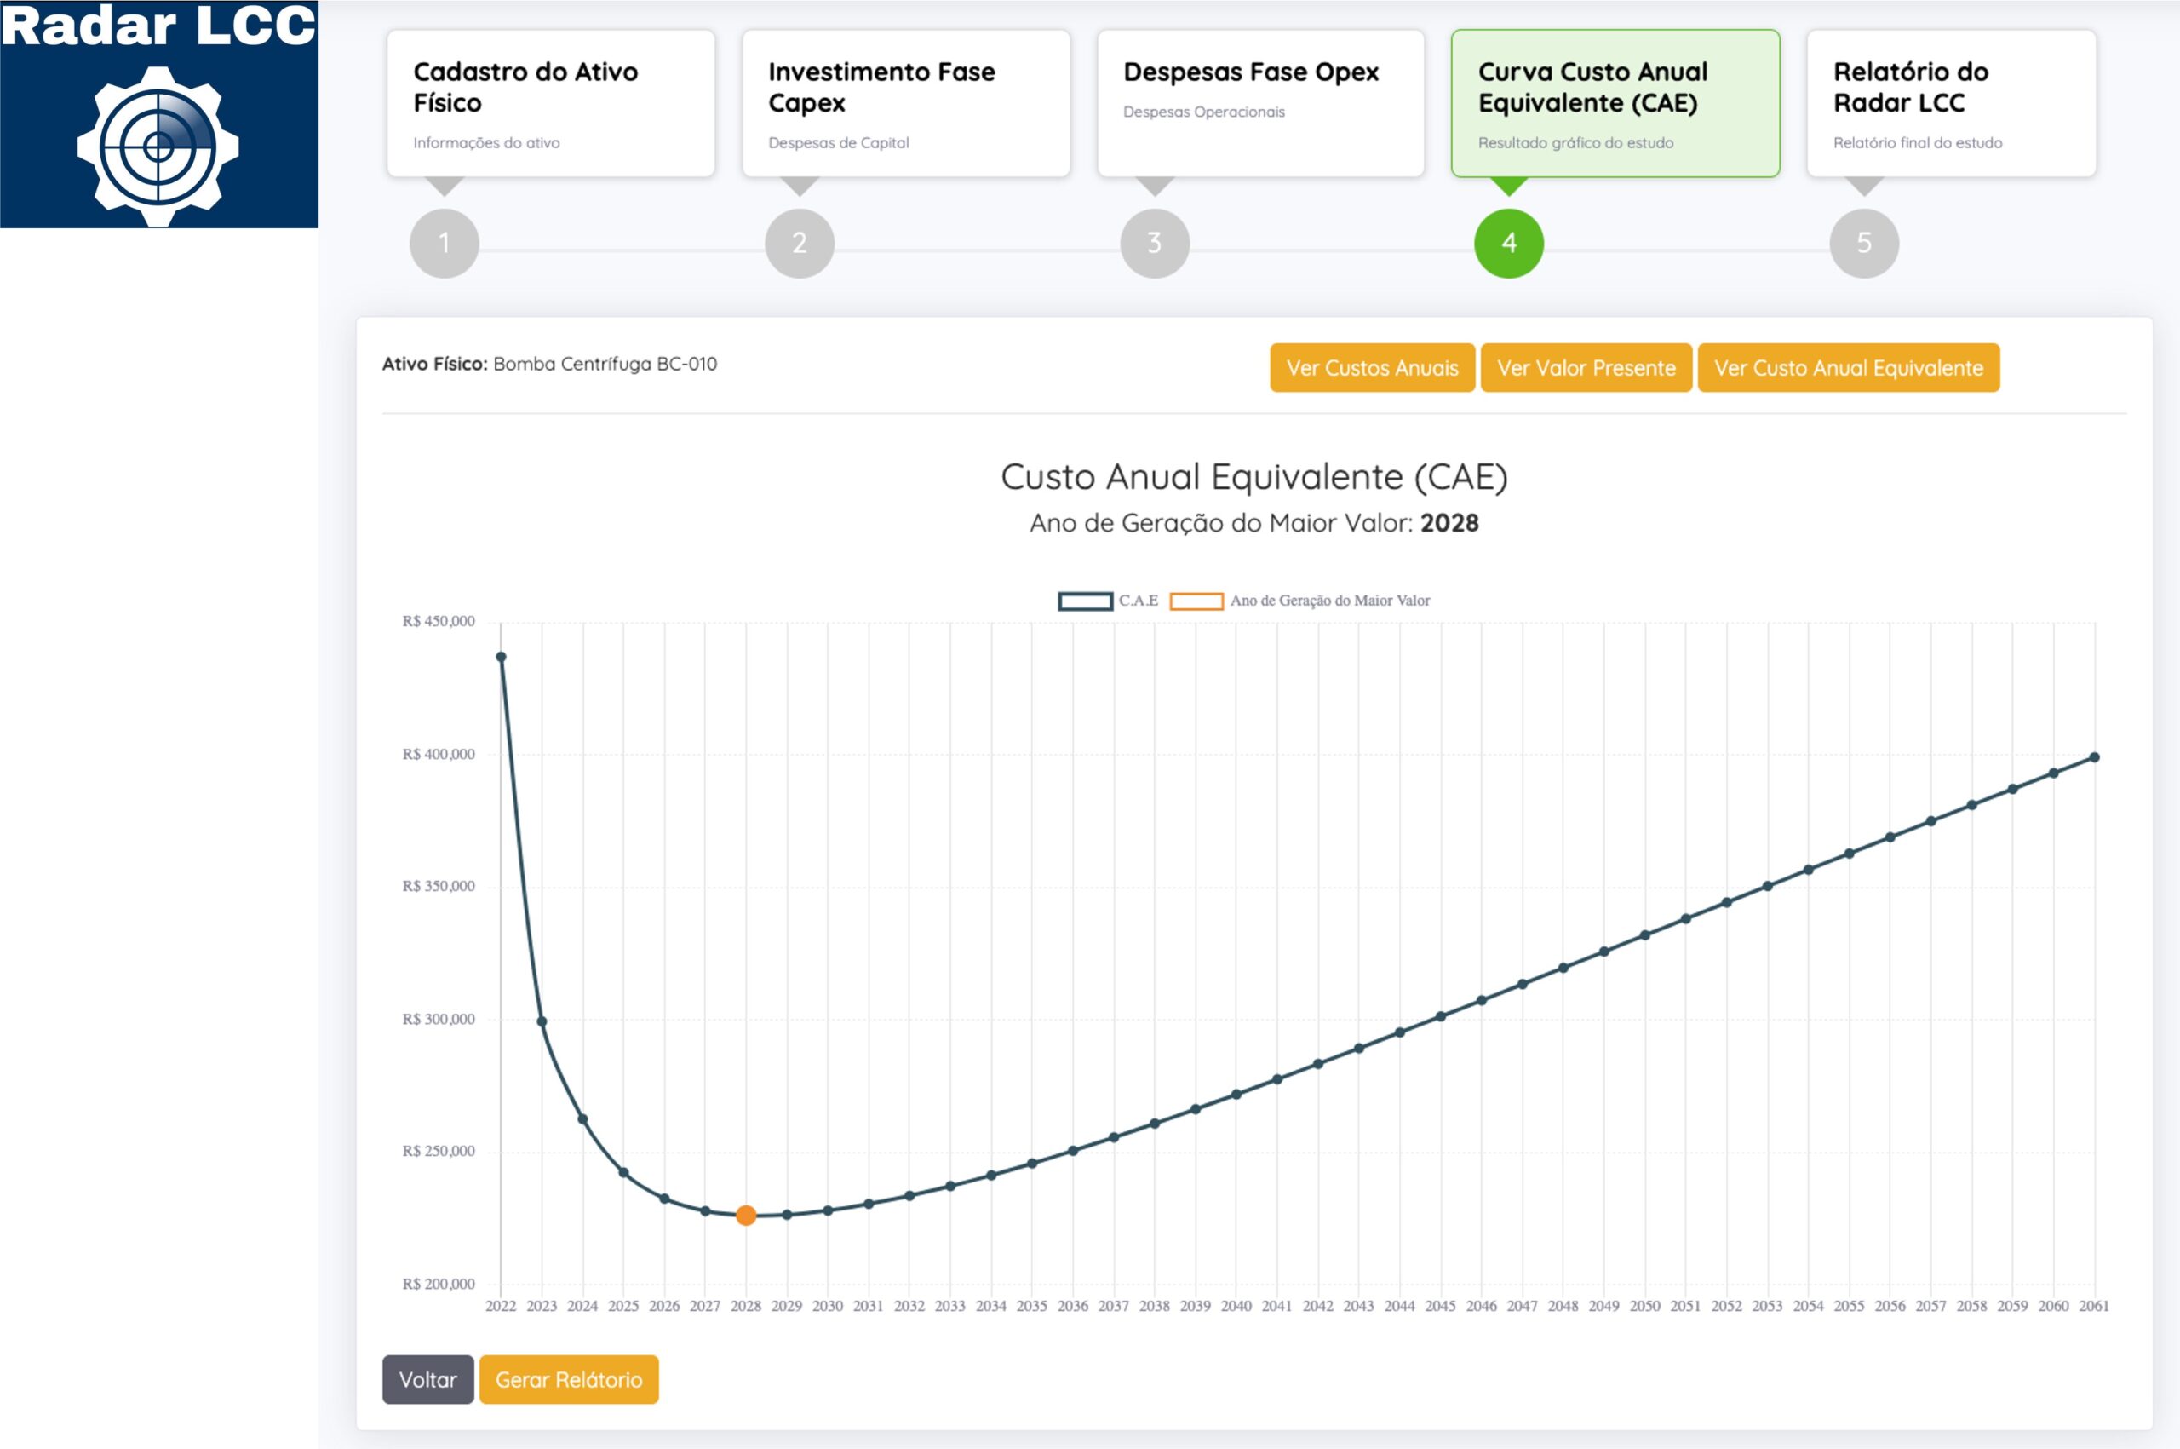
Task: Click the 2022 data point on chart
Action: (x=501, y=657)
